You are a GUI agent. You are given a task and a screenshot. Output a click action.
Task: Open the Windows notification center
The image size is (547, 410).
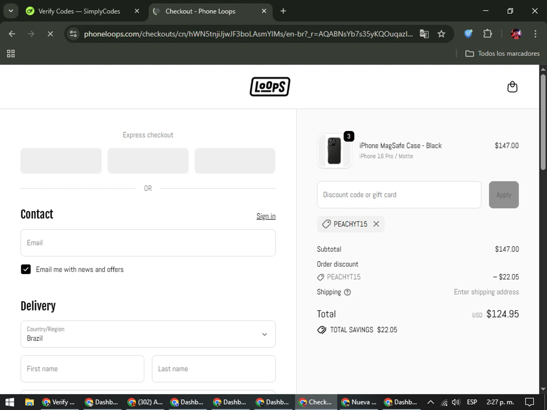point(529,402)
